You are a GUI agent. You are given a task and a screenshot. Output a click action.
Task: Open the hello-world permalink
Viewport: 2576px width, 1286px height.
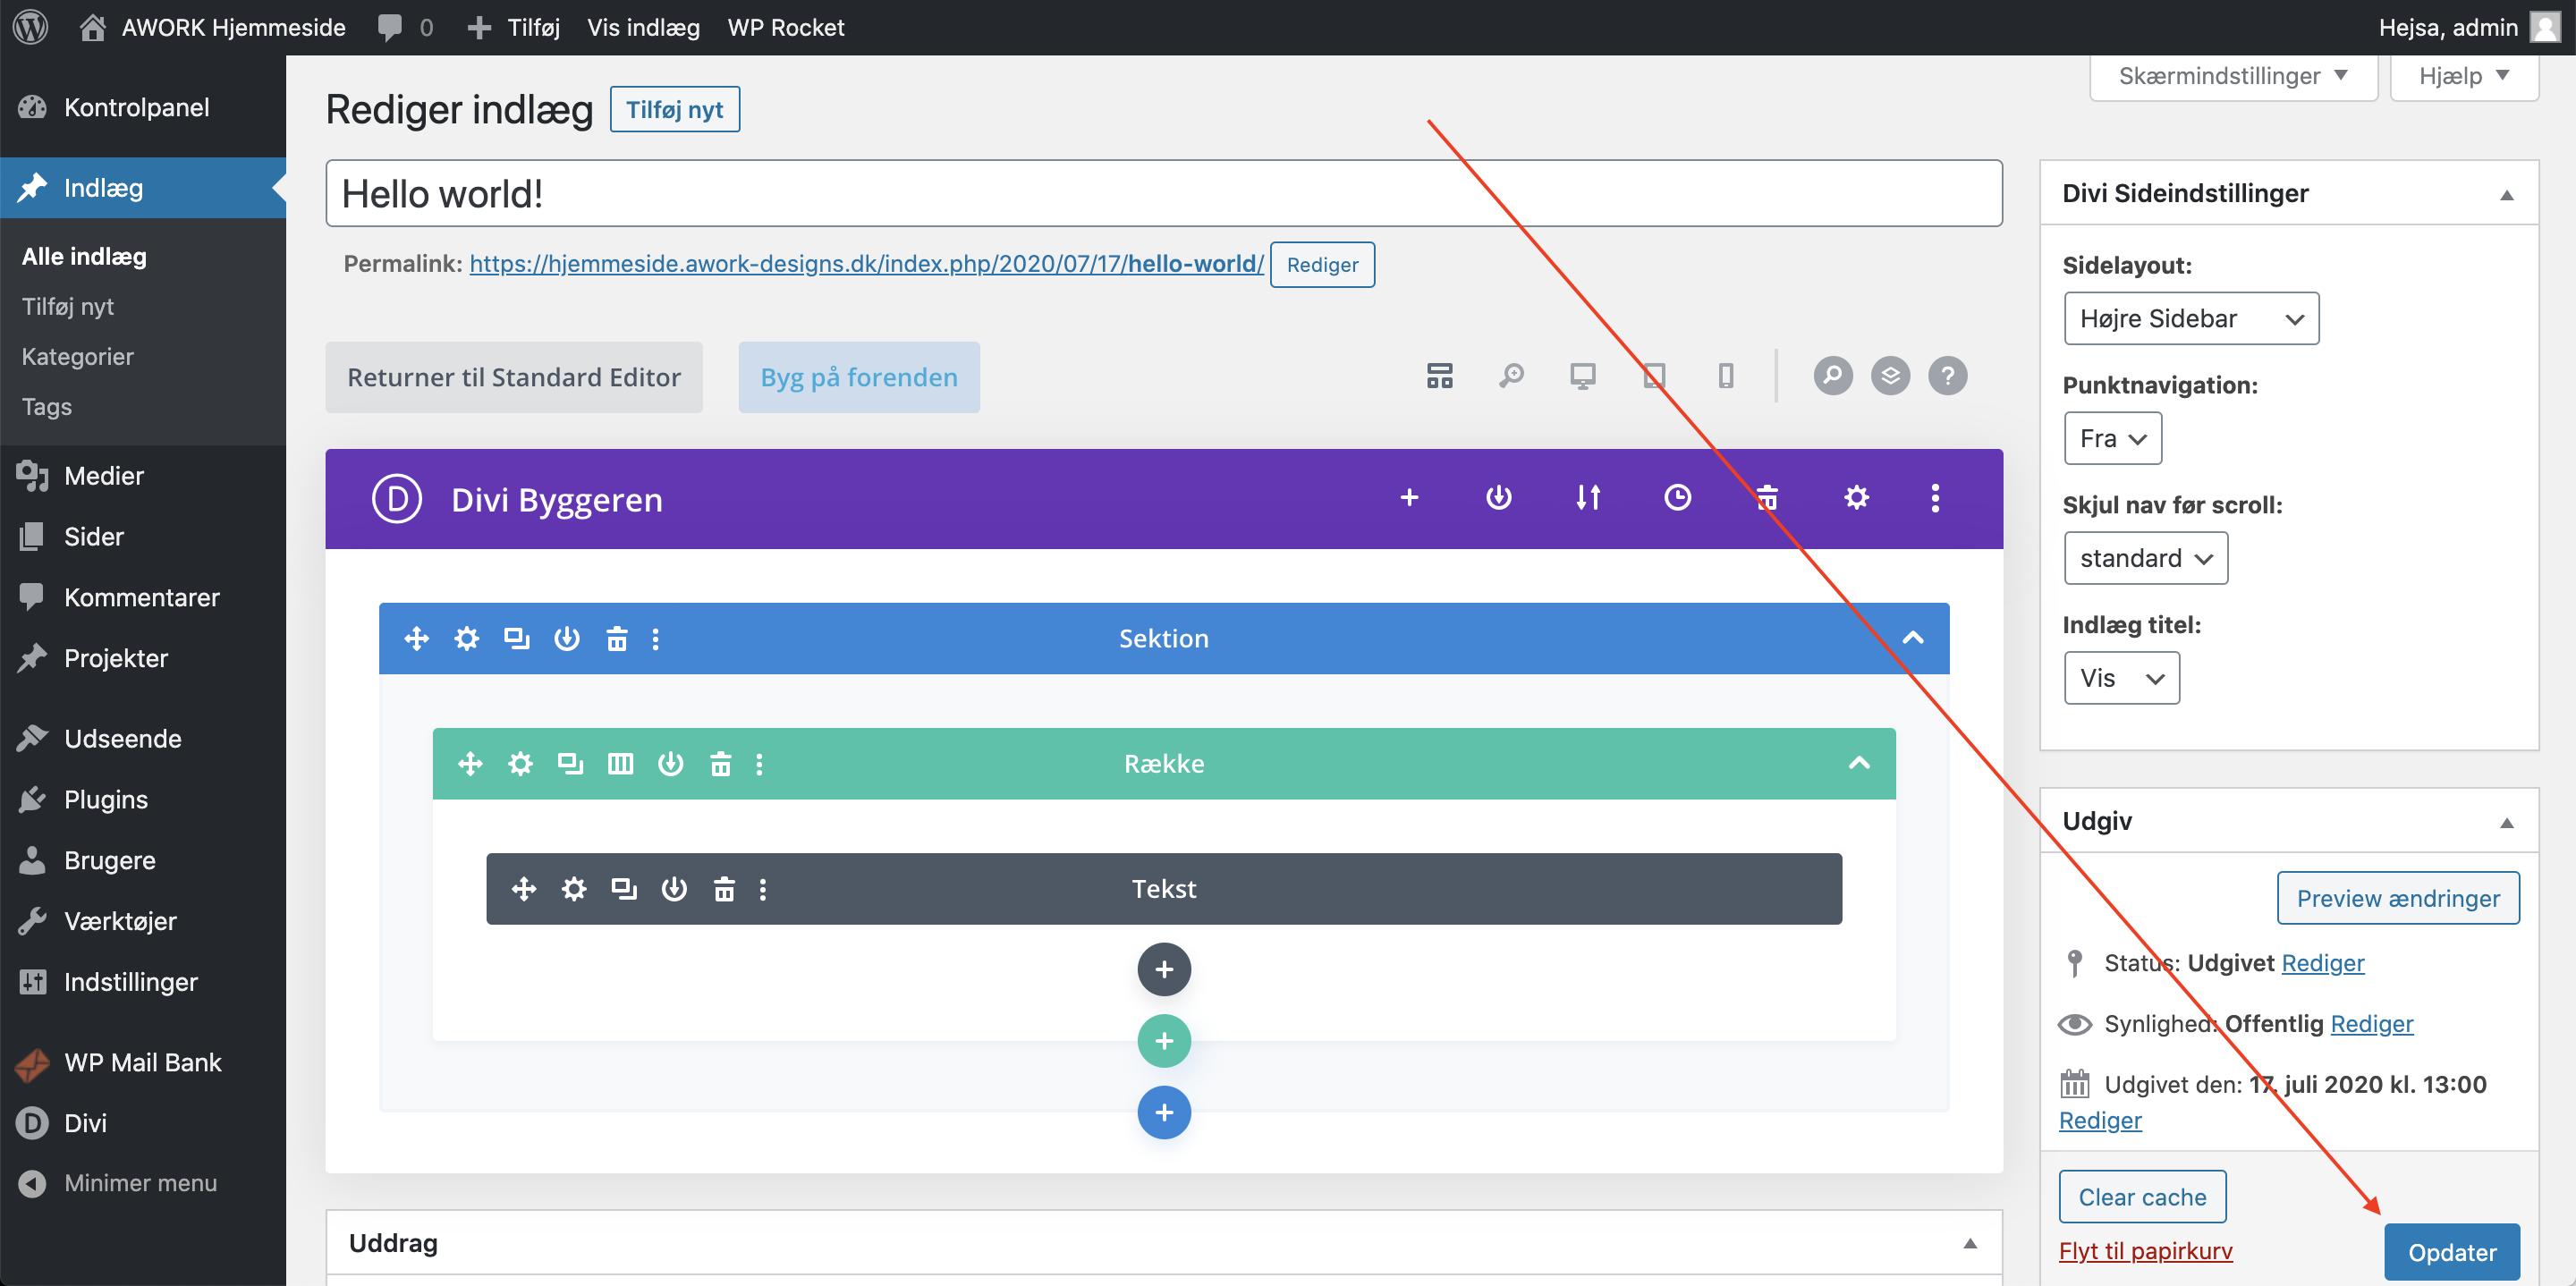[x=866, y=264]
